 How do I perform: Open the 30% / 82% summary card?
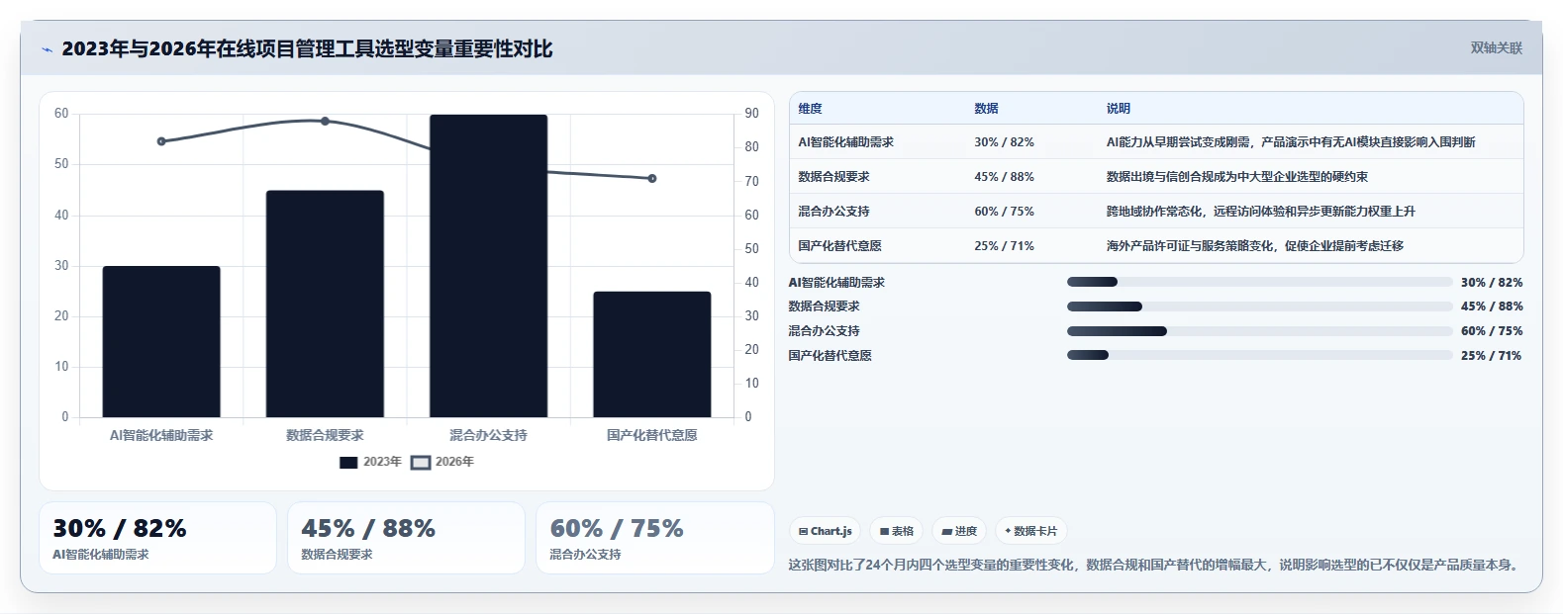[157, 538]
